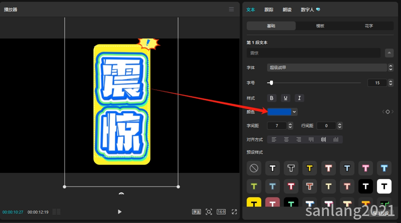Jump to the next keyframe arrow

tap(392, 112)
